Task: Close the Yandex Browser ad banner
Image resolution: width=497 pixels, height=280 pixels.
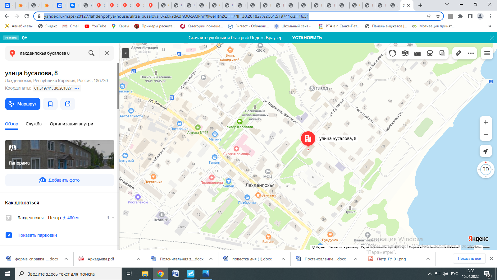Action: pyautogui.click(x=492, y=38)
